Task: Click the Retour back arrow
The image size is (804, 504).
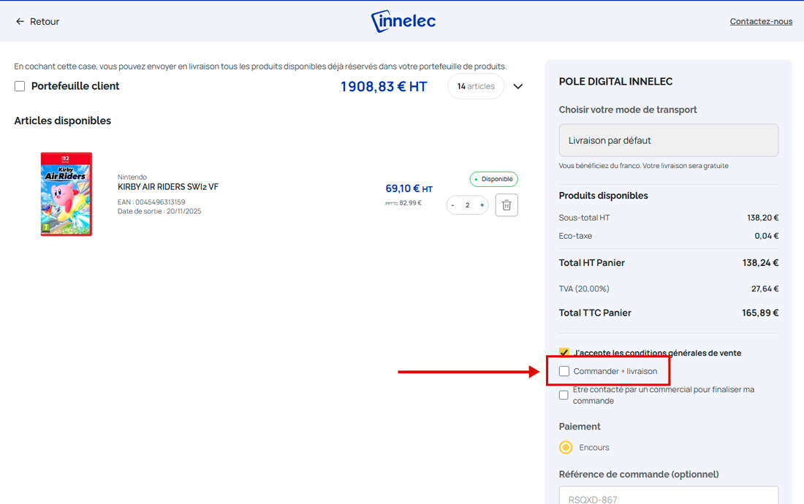Action: (20, 22)
